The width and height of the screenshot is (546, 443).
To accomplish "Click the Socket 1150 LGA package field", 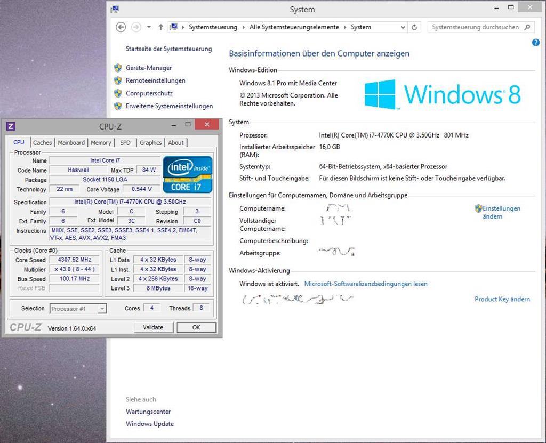I will click(x=105, y=179).
